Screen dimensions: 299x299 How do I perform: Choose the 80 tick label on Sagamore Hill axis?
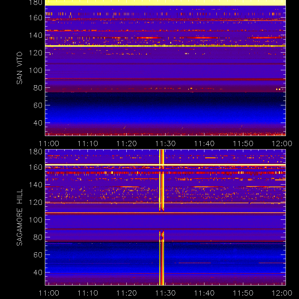pyautogui.click(x=38, y=237)
